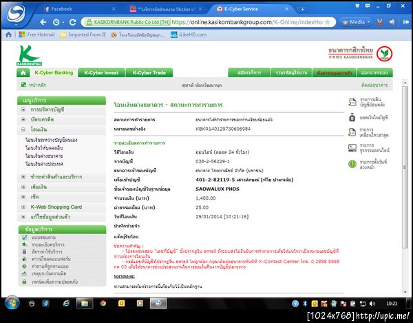The height and width of the screenshot is (323, 413).
Task: Select account owner name SAOWALUX PHOS
Action: pos(218,189)
